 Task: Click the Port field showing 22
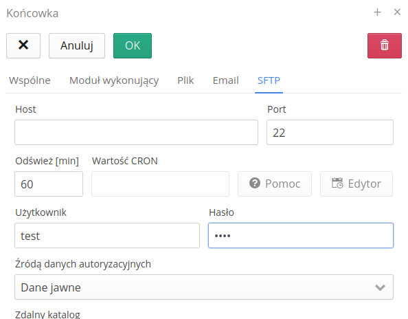click(x=330, y=132)
